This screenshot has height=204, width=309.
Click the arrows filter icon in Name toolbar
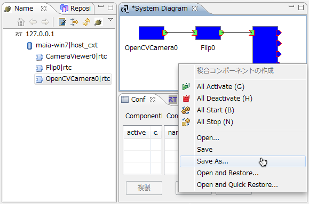(x=74, y=22)
